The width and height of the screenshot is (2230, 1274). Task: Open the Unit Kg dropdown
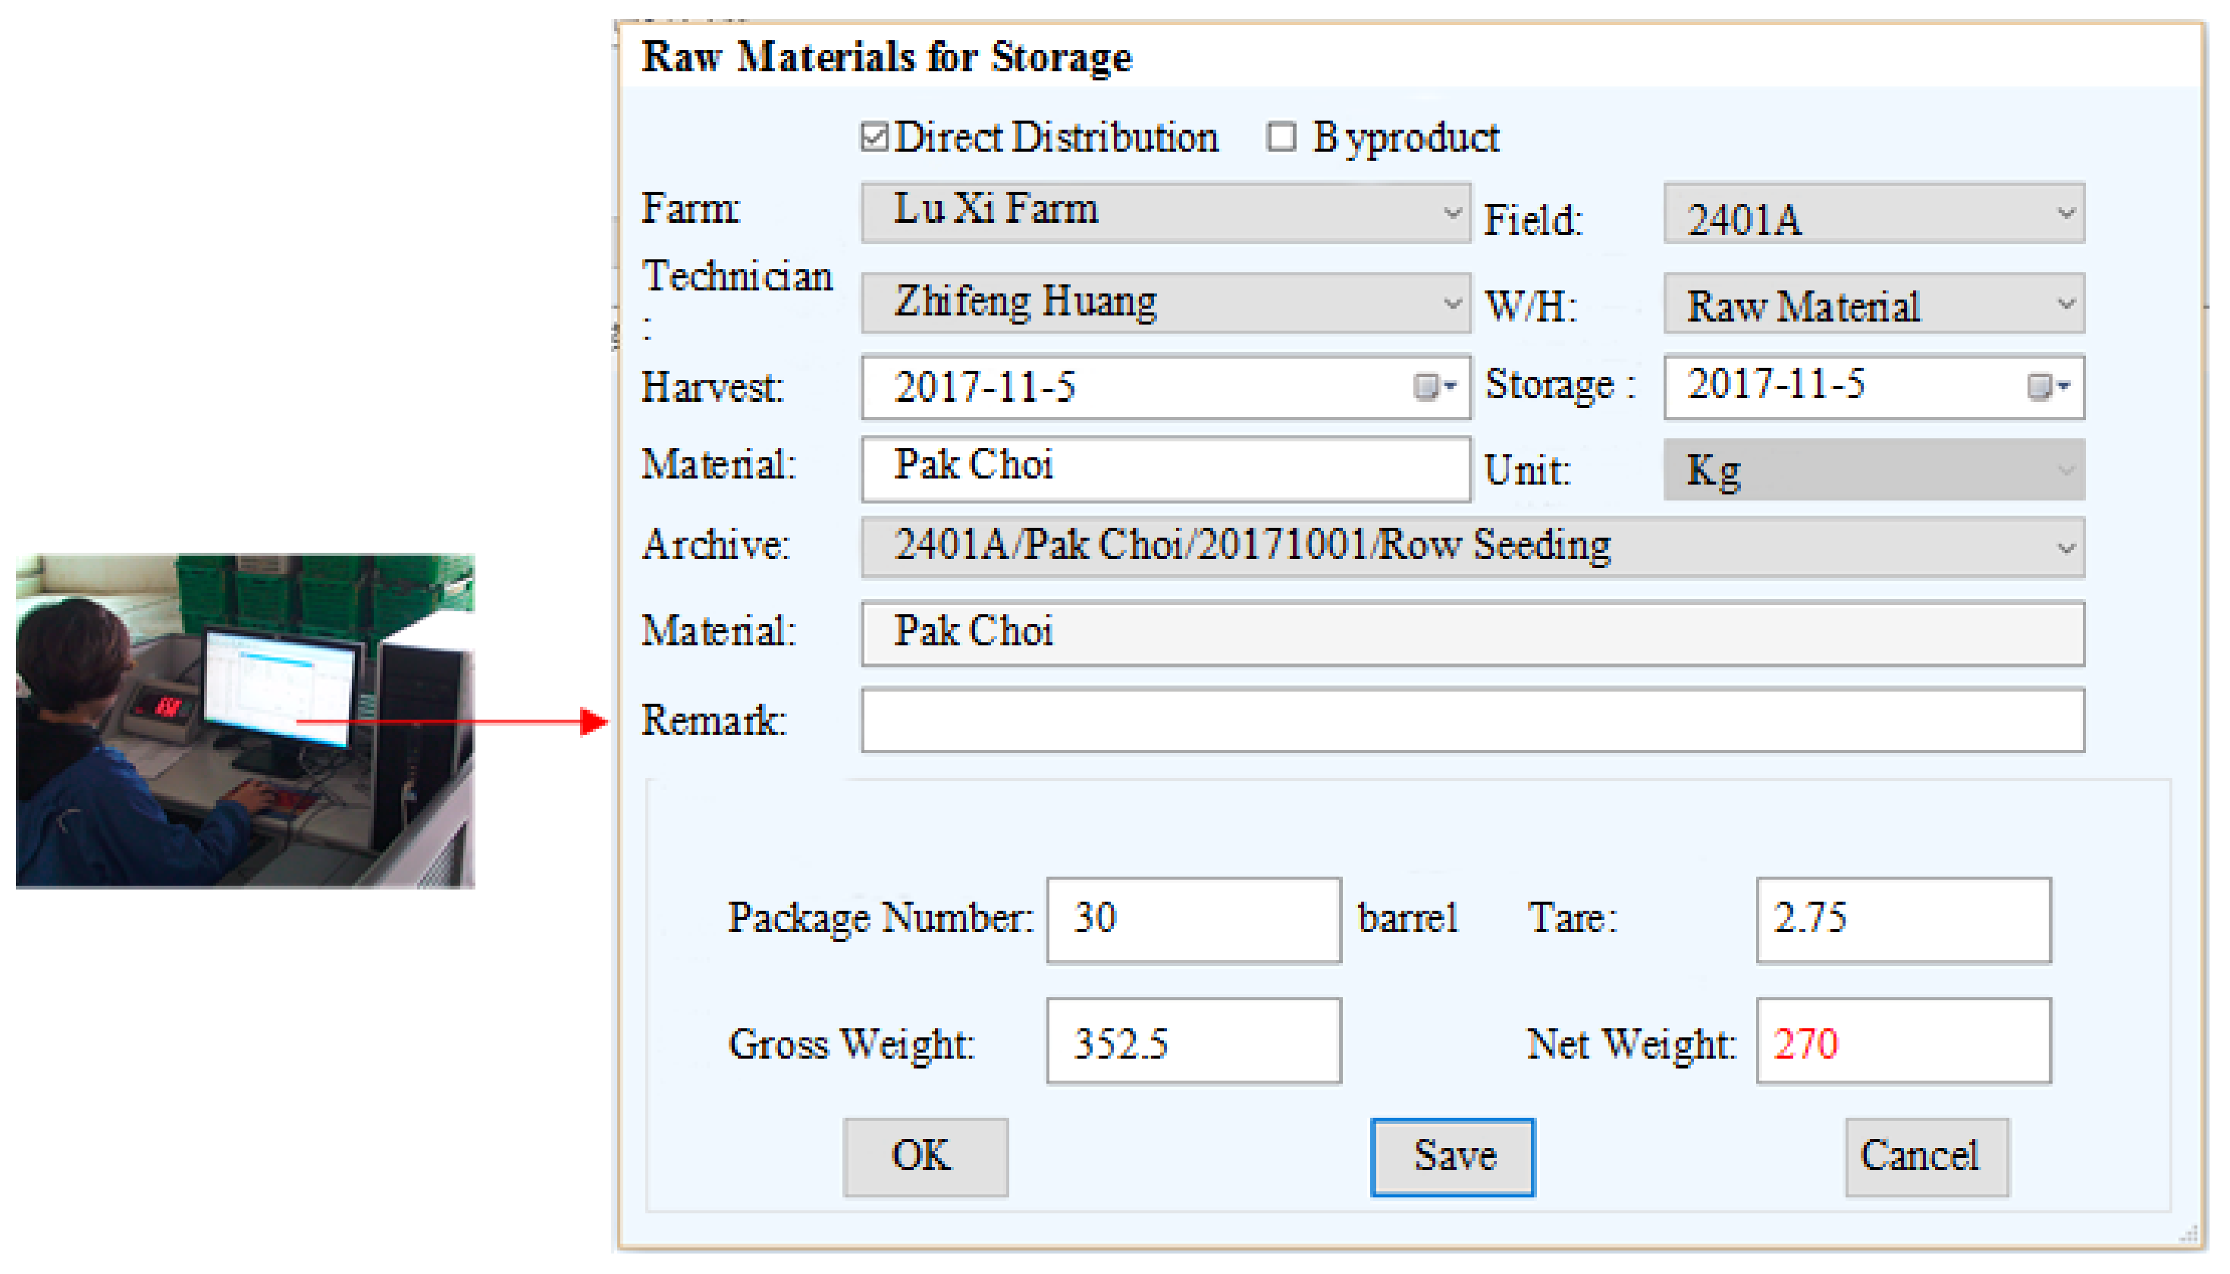(x=2065, y=470)
